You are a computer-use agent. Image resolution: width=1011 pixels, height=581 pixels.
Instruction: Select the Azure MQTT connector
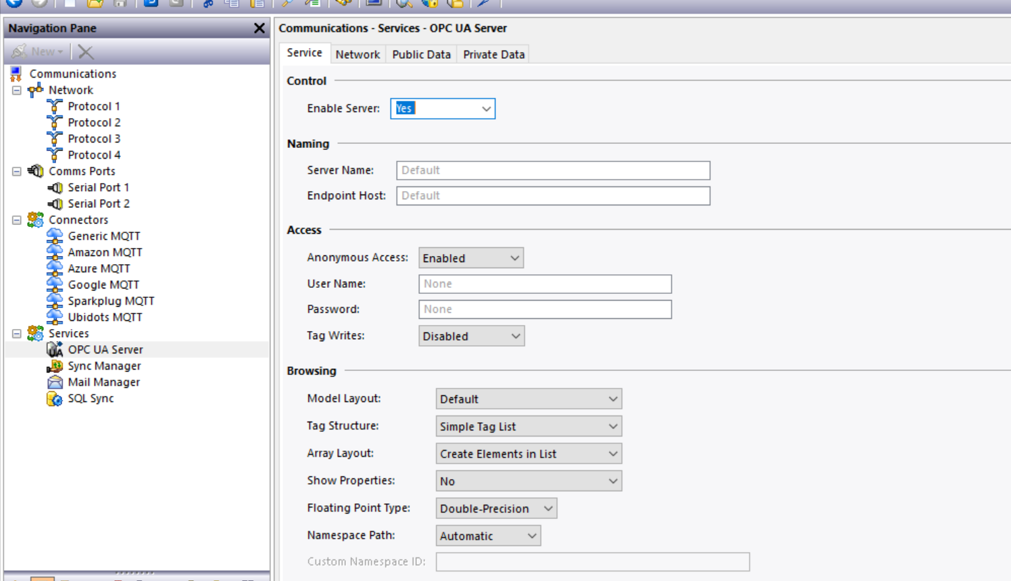[x=99, y=268]
